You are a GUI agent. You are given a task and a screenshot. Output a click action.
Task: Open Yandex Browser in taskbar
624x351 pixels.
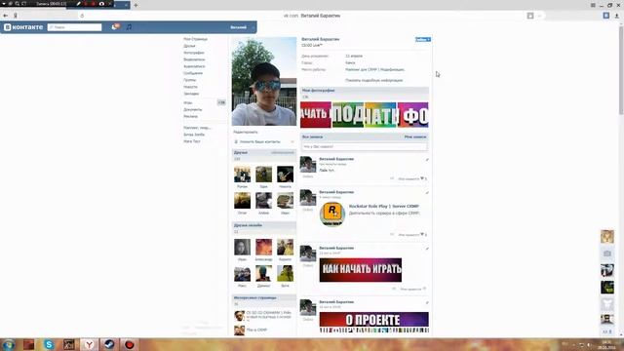click(89, 344)
